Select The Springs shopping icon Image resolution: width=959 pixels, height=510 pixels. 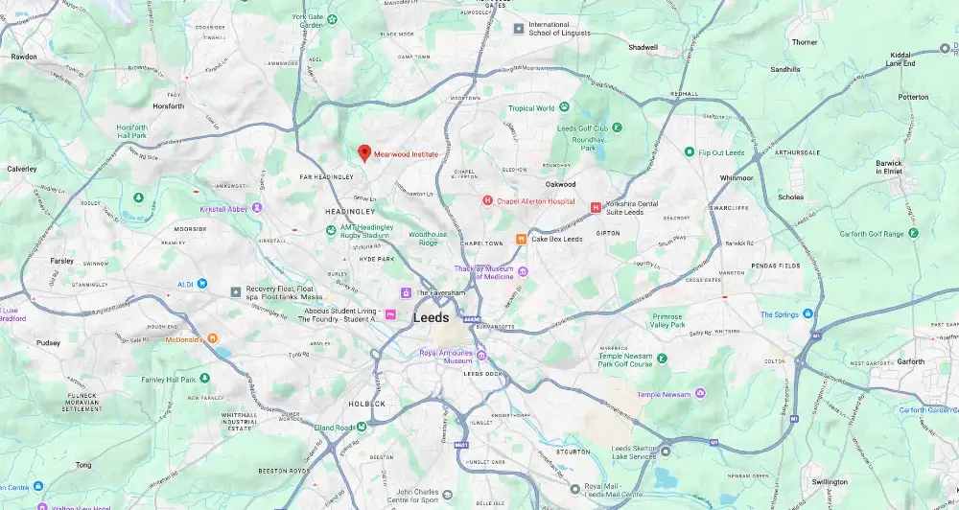click(807, 313)
